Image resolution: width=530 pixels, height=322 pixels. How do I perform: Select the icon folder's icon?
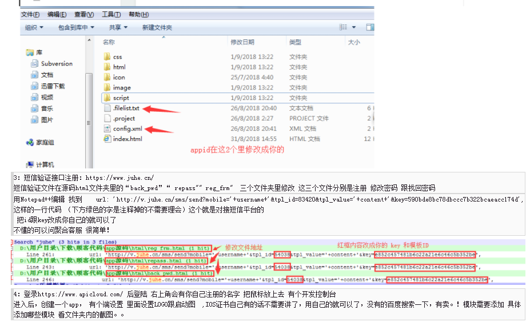tap(107, 77)
